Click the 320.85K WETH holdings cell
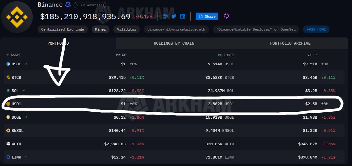 pos(220,144)
